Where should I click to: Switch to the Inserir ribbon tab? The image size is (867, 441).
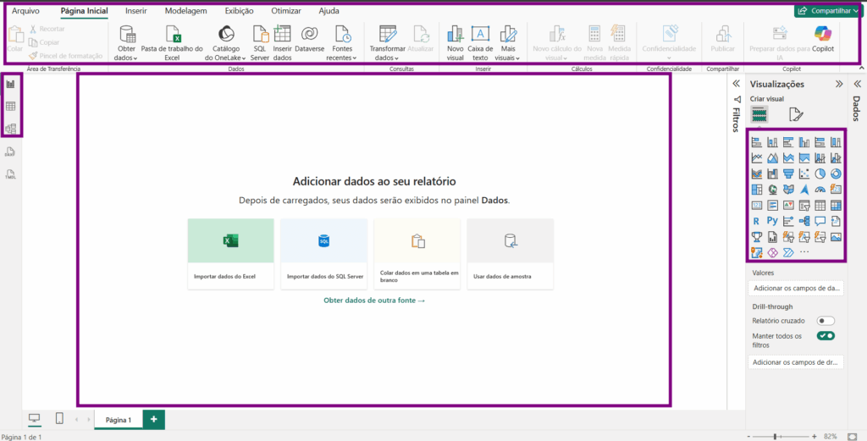click(136, 10)
